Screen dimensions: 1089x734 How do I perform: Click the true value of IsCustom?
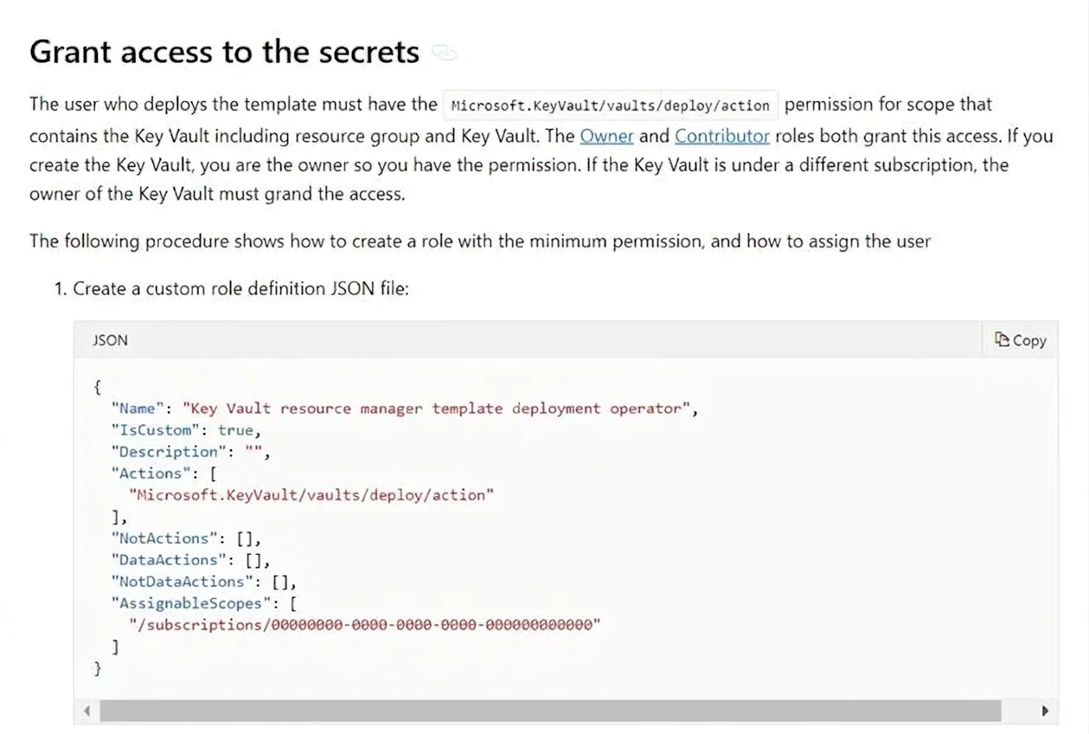pyautogui.click(x=235, y=430)
